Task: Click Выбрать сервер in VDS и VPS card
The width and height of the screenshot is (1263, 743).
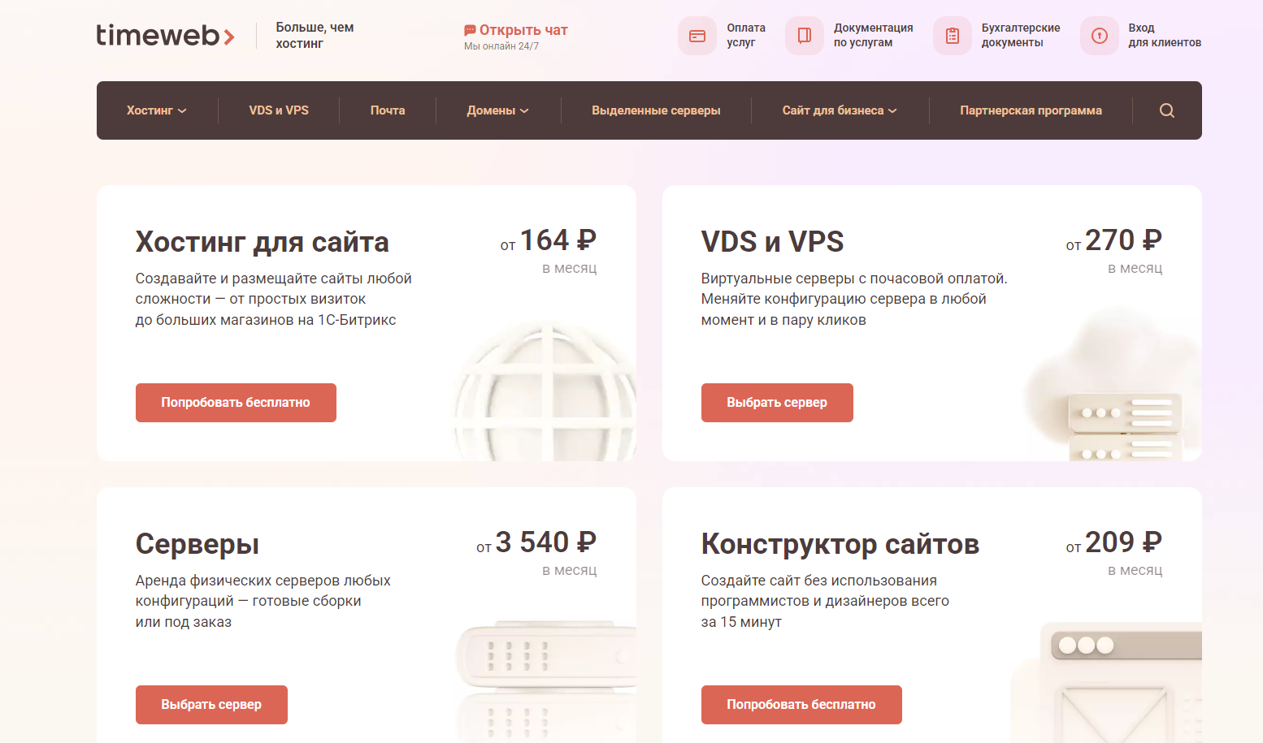Action: click(776, 403)
